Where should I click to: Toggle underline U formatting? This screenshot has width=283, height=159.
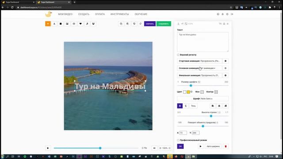pyautogui.click(x=186, y=106)
